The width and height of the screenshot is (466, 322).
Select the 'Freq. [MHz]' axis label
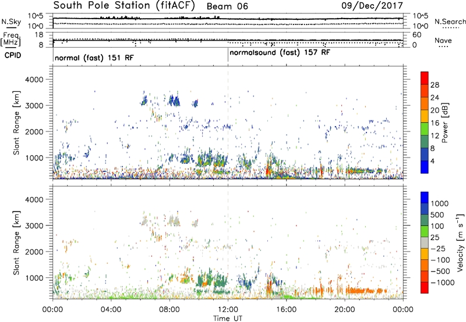click(10, 40)
